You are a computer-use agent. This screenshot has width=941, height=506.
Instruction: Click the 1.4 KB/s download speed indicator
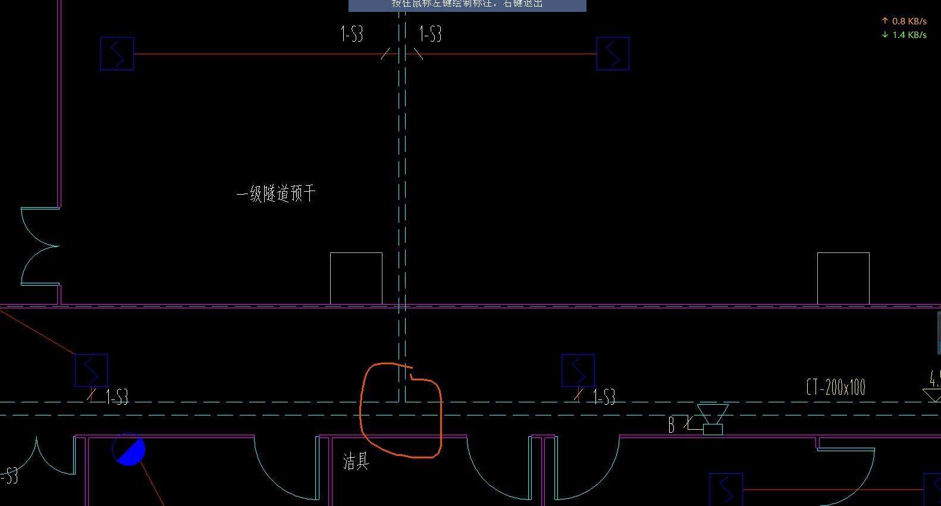(x=904, y=35)
